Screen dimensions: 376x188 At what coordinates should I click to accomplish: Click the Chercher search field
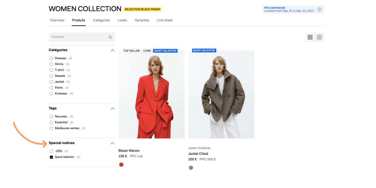coord(78,37)
